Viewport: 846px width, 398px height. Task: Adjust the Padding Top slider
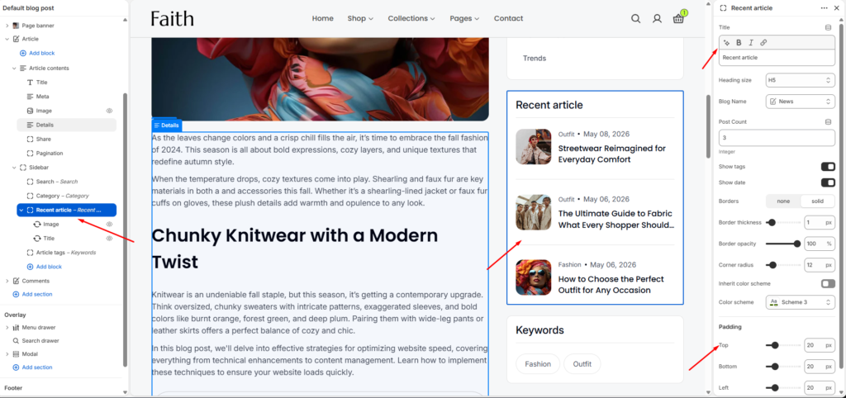783,345
